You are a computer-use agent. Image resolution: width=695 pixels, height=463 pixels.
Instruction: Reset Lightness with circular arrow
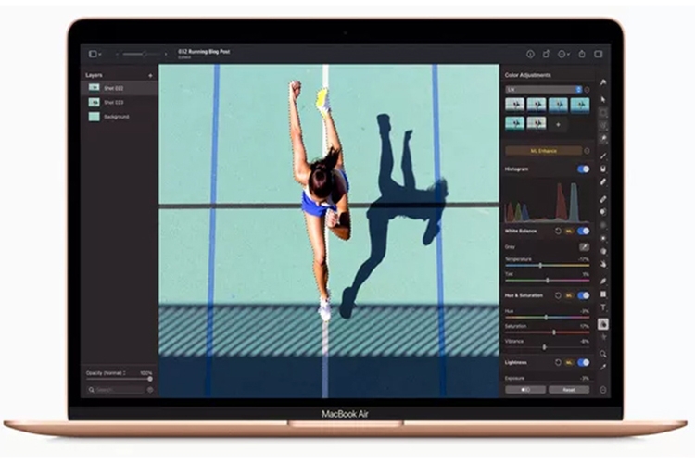[558, 362]
